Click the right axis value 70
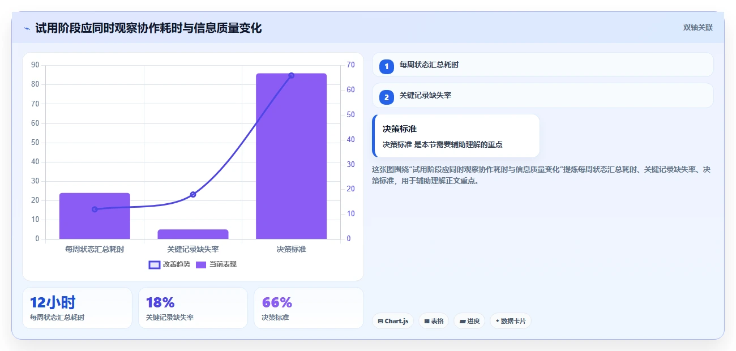The width and height of the screenshot is (736, 351). pyautogui.click(x=351, y=65)
